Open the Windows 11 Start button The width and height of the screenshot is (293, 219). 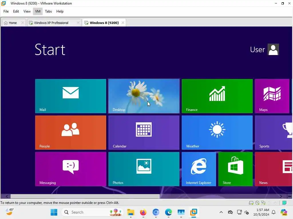click(x=54, y=212)
